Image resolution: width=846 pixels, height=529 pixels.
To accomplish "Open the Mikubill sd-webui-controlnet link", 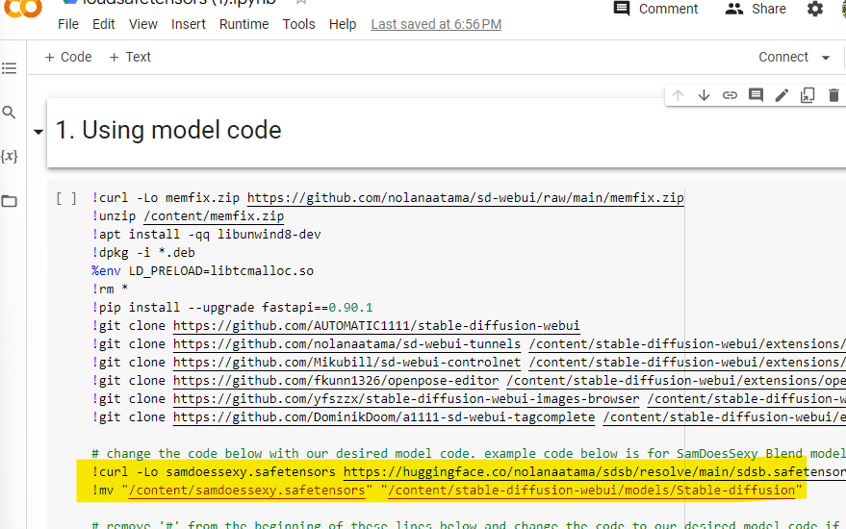I will coord(346,363).
